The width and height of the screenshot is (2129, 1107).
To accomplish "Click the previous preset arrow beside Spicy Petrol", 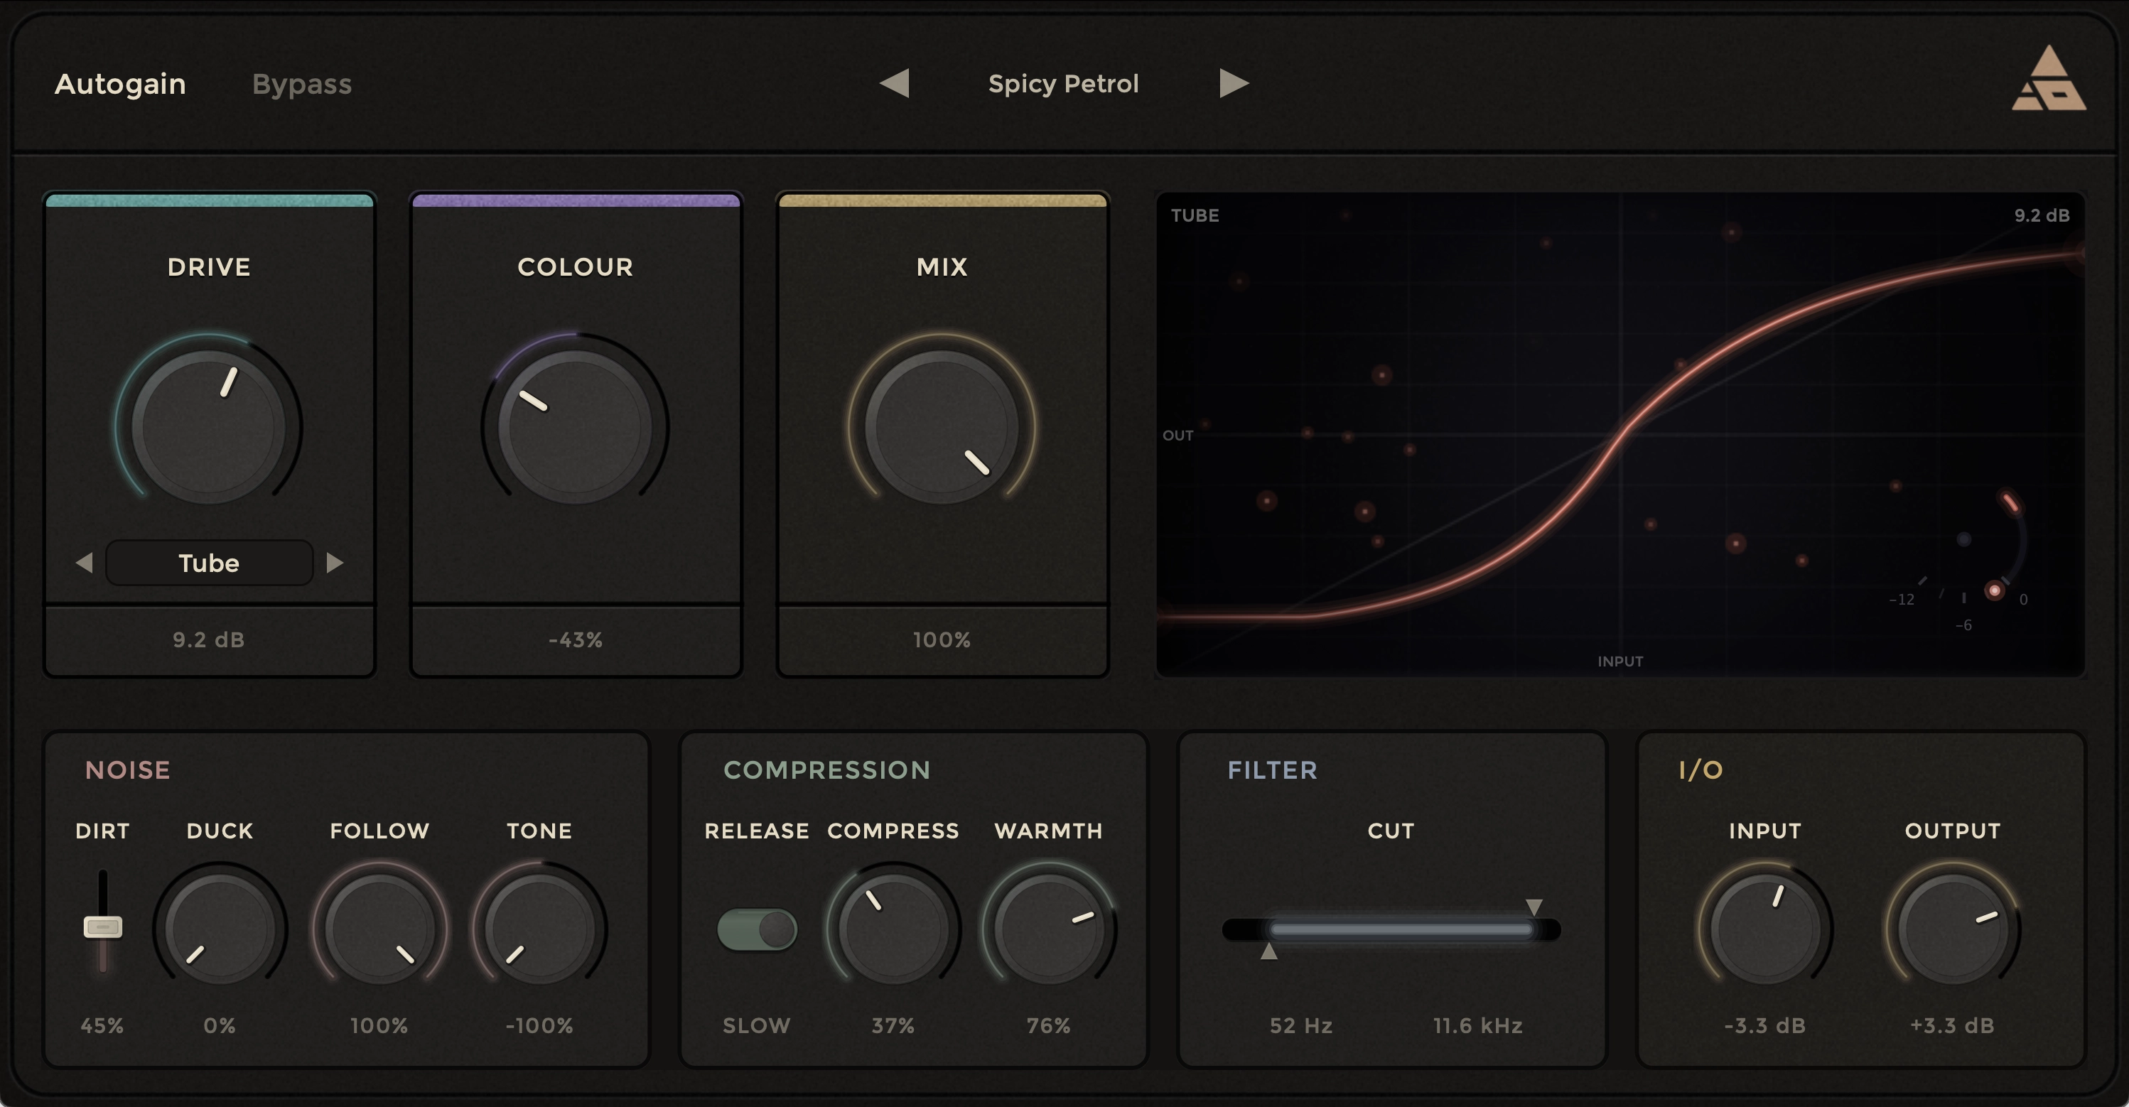I will pos(894,82).
